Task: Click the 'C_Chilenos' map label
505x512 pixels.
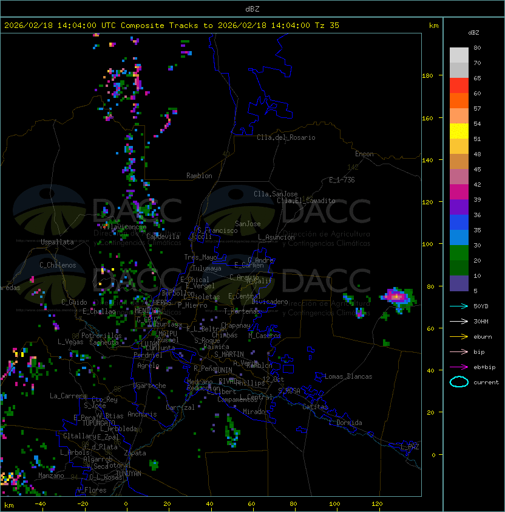Action: (58, 265)
